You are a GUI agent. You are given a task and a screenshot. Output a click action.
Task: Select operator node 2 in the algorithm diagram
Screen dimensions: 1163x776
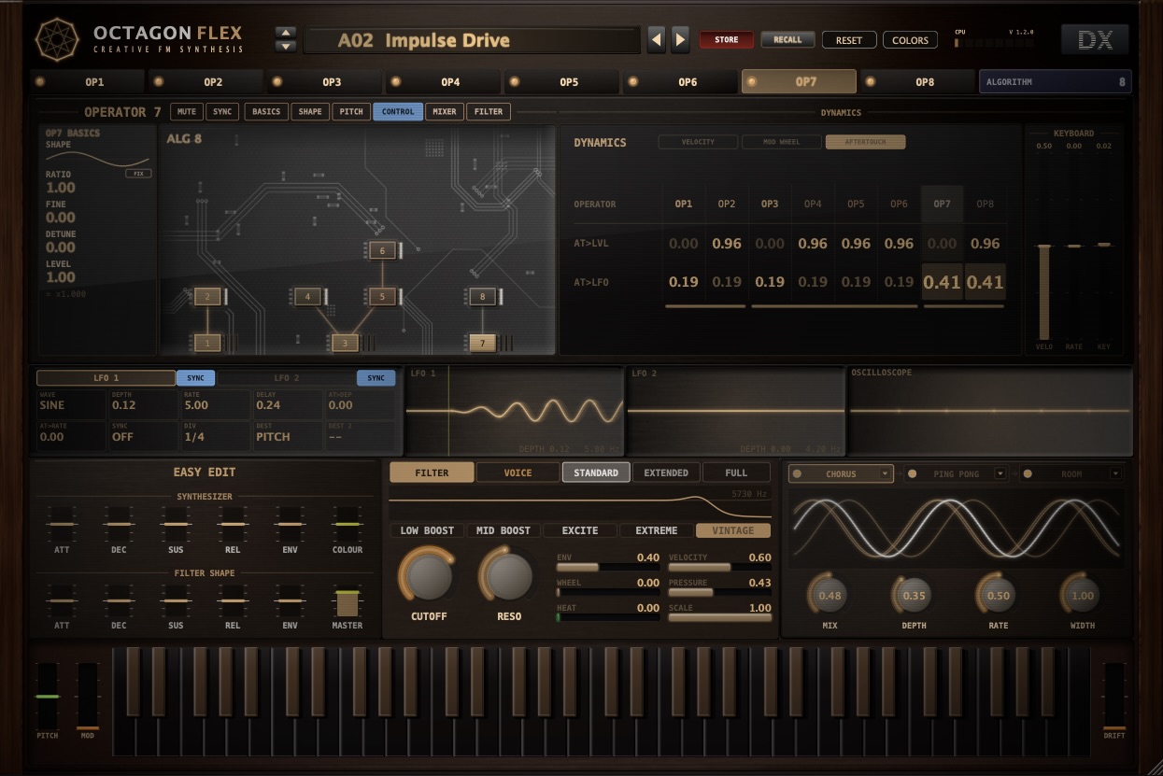[207, 297]
